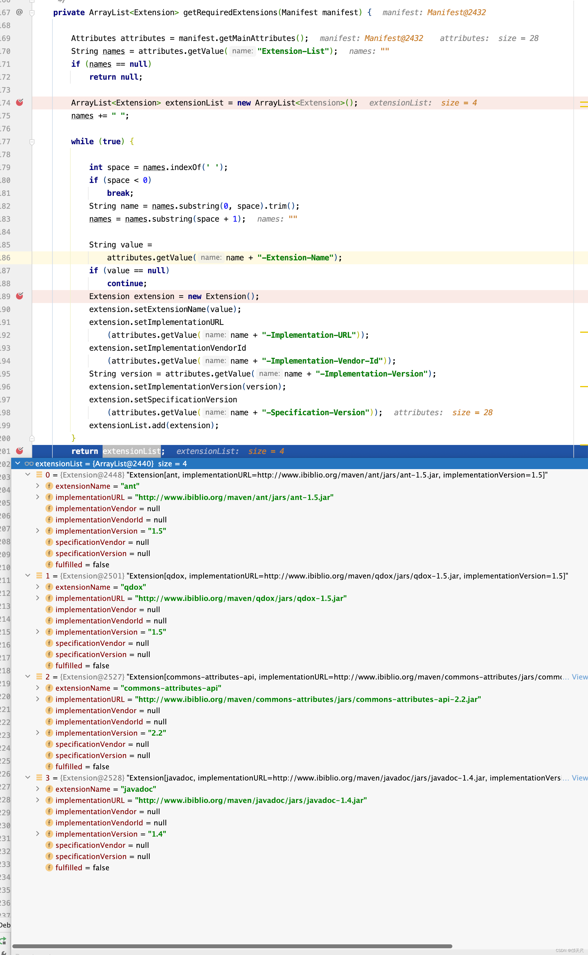Collapse element 0 Extension@2448 node
The width and height of the screenshot is (588, 955).
click(28, 475)
